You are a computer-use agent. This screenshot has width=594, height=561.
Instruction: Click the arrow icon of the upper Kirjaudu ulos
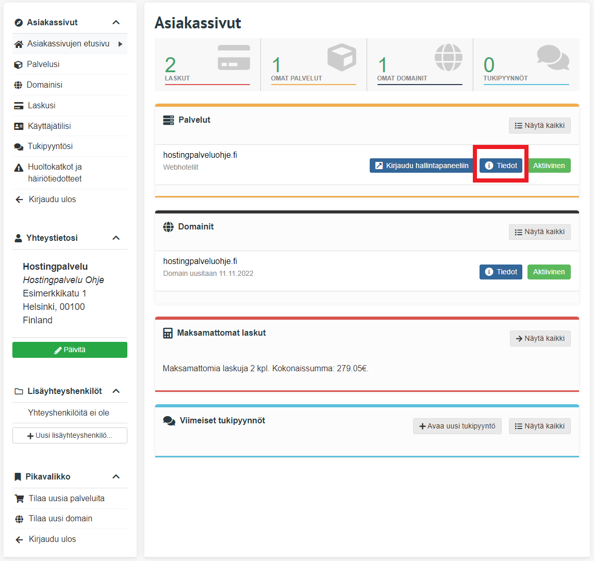tap(19, 200)
